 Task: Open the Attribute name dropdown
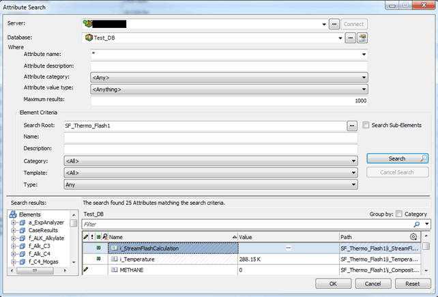pos(364,54)
